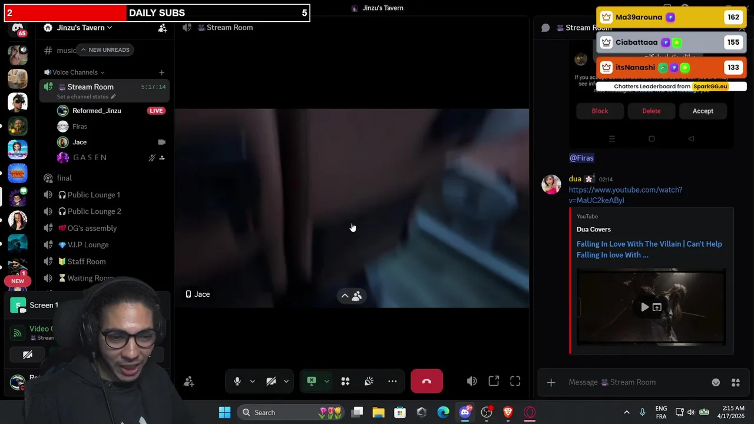Open the apps launcher in chat bar
The image size is (754, 424).
(736, 382)
